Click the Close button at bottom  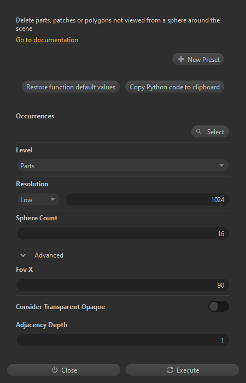point(63,370)
